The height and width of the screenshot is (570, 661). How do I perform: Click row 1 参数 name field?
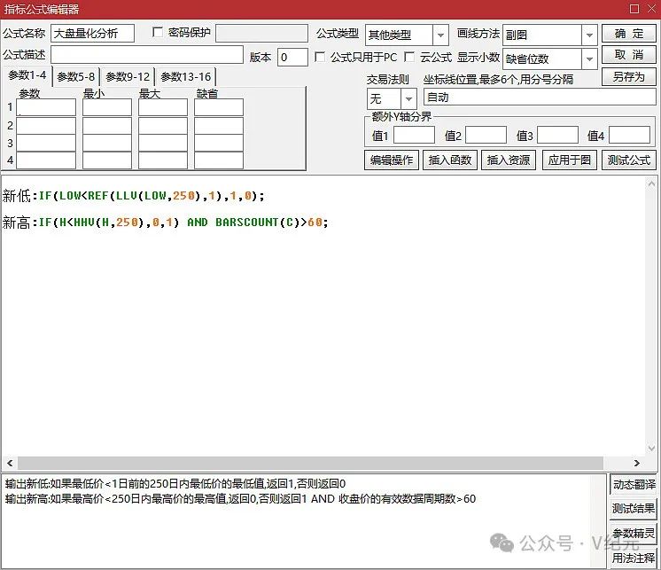[x=46, y=107]
